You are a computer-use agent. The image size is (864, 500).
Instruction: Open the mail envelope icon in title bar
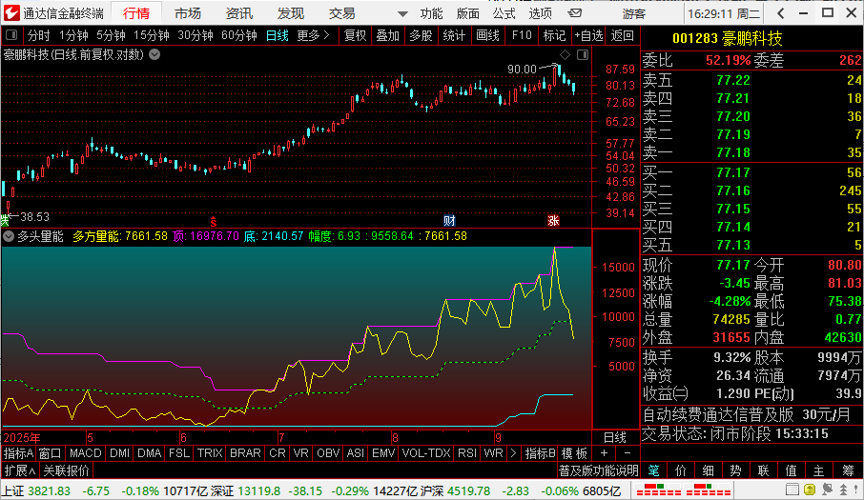575,12
